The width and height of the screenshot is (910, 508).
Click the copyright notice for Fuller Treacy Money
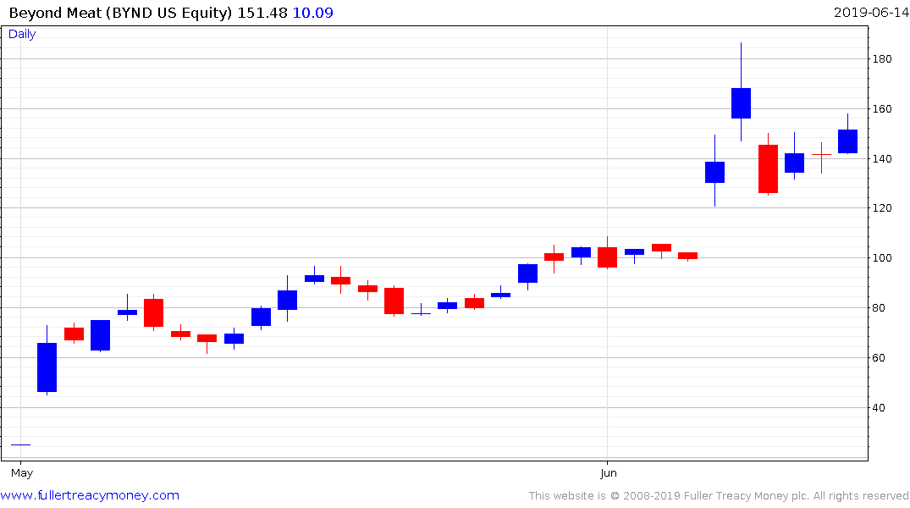[x=719, y=496]
